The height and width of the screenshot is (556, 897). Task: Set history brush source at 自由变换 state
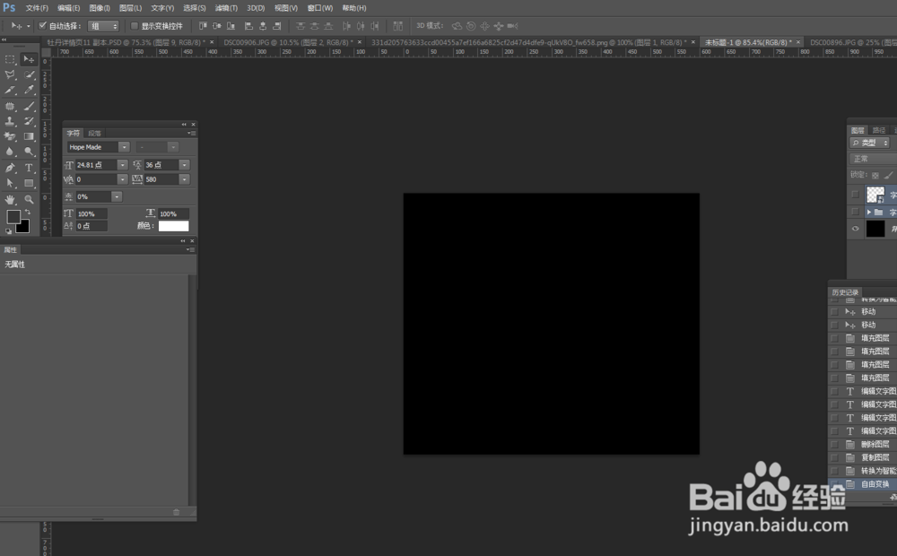click(x=834, y=484)
